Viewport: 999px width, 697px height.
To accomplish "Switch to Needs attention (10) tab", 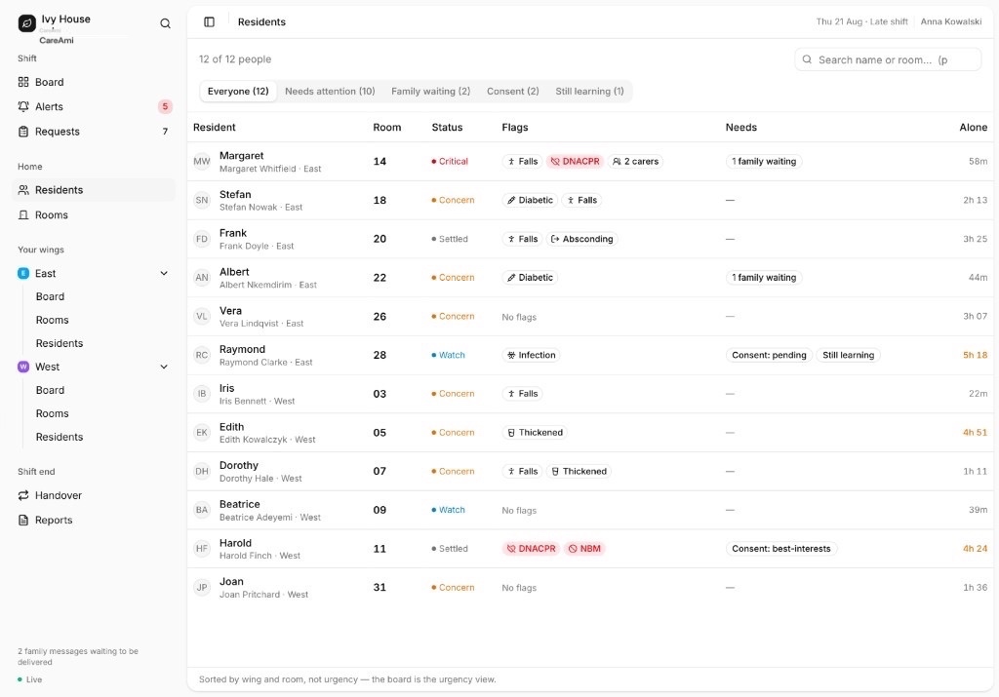I will point(330,92).
